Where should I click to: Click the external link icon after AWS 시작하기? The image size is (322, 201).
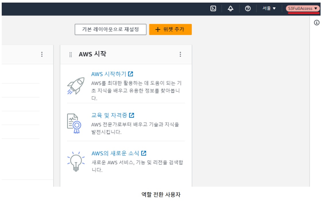(x=131, y=74)
